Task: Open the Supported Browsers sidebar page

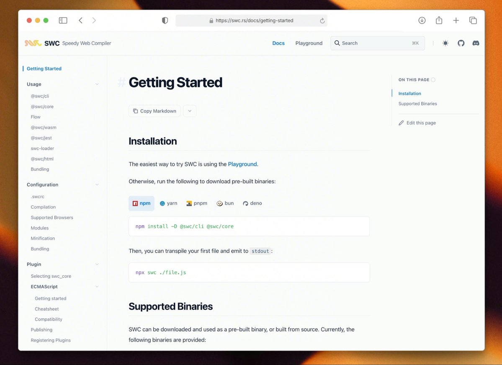Action: 52,217
